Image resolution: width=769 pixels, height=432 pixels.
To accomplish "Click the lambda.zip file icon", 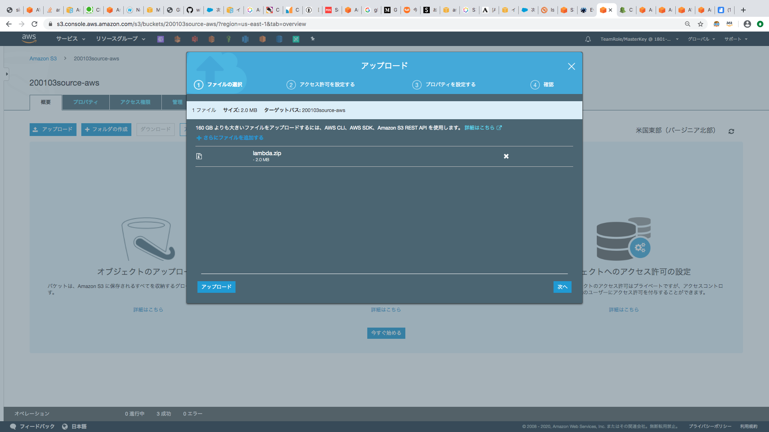I will point(199,156).
